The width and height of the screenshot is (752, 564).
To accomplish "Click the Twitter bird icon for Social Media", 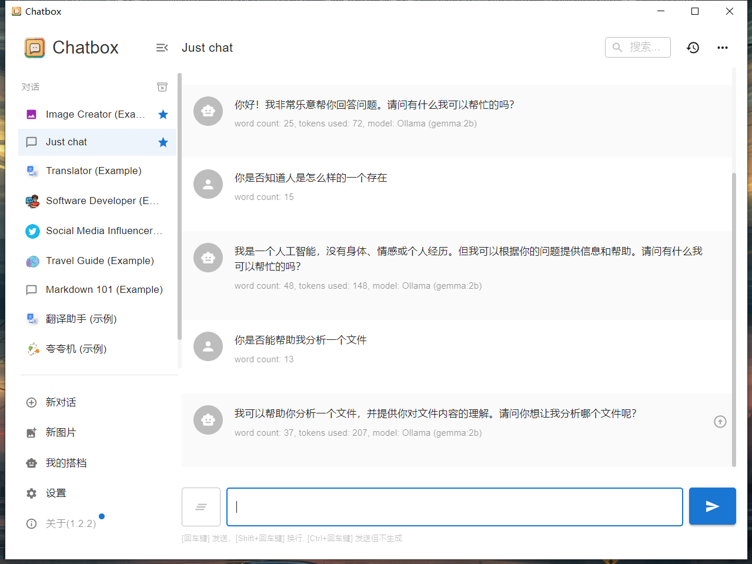I will point(32,231).
